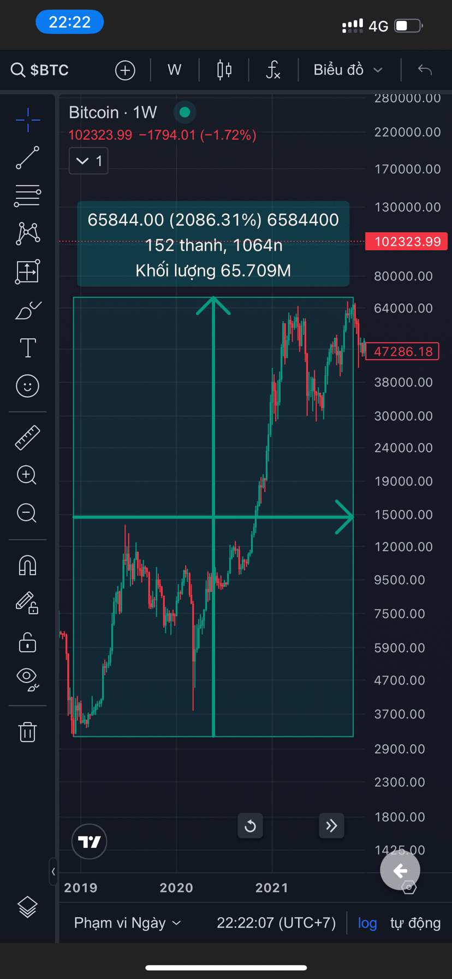This screenshot has height=979, width=452.
Task: Open the Phạm vi Ngày range dropdown
Action: (x=127, y=923)
